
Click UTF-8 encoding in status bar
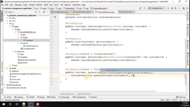coord(175,100)
